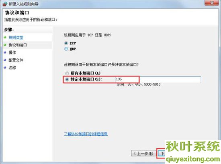Click green bullet beside 协议和端口 step
Image resolution: width=221 pixels, height=164 pixels.
(5, 45)
